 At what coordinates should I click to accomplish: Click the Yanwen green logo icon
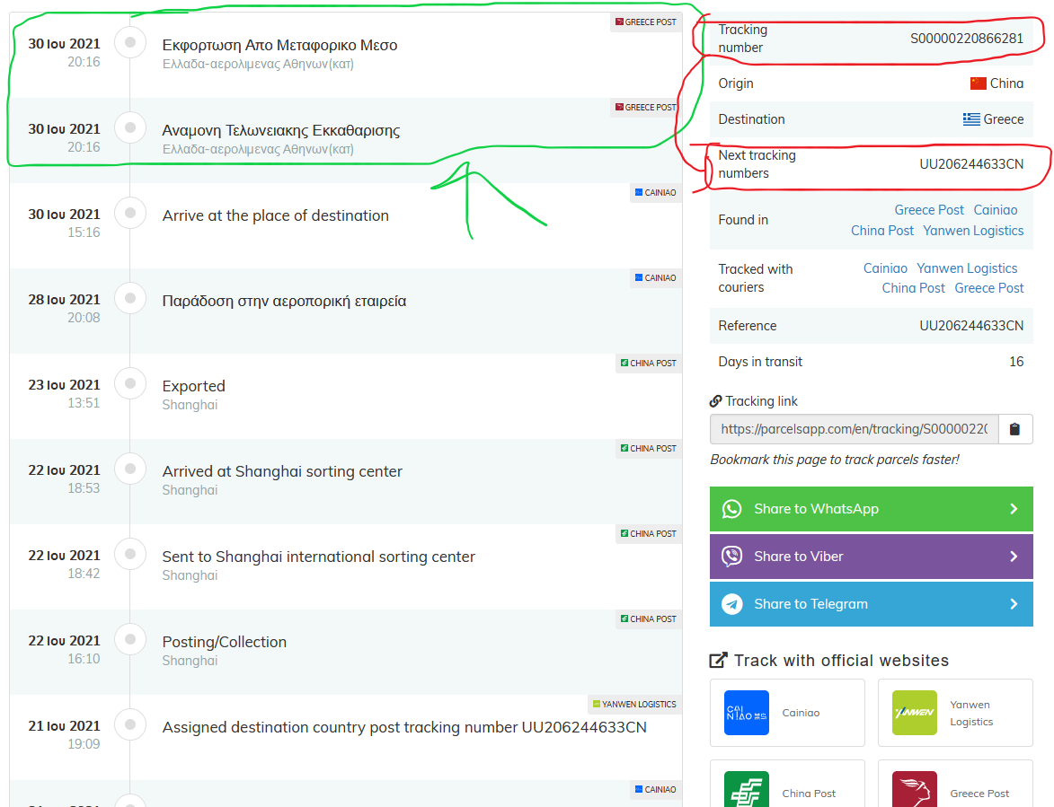coord(914,713)
